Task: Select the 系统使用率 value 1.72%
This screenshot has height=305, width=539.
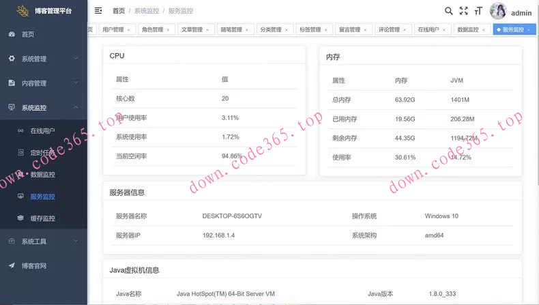Action: click(x=231, y=136)
